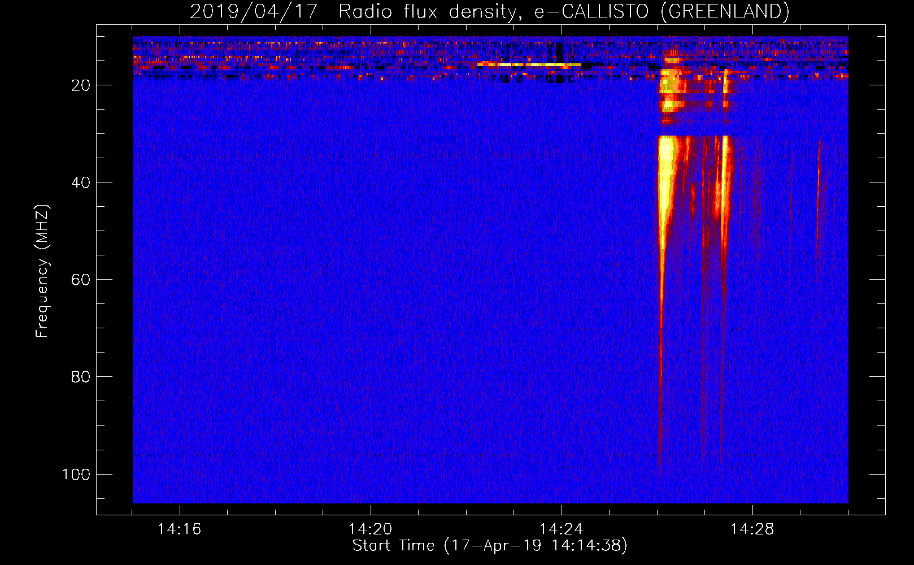
Task: Click the plot title "2019/04/17 Radio flux density, e-CALLISTO (GREENLAND)"
Action: click(489, 11)
